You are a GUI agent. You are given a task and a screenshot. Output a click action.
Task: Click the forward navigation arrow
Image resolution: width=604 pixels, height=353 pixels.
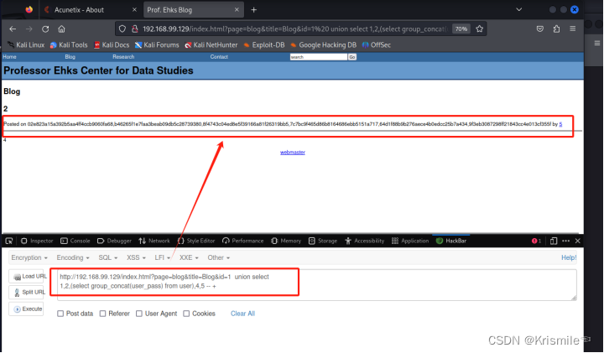click(x=29, y=29)
